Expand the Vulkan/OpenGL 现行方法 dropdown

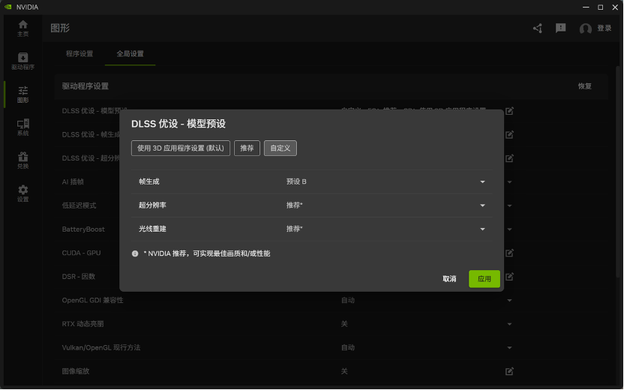(x=509, y=347)
